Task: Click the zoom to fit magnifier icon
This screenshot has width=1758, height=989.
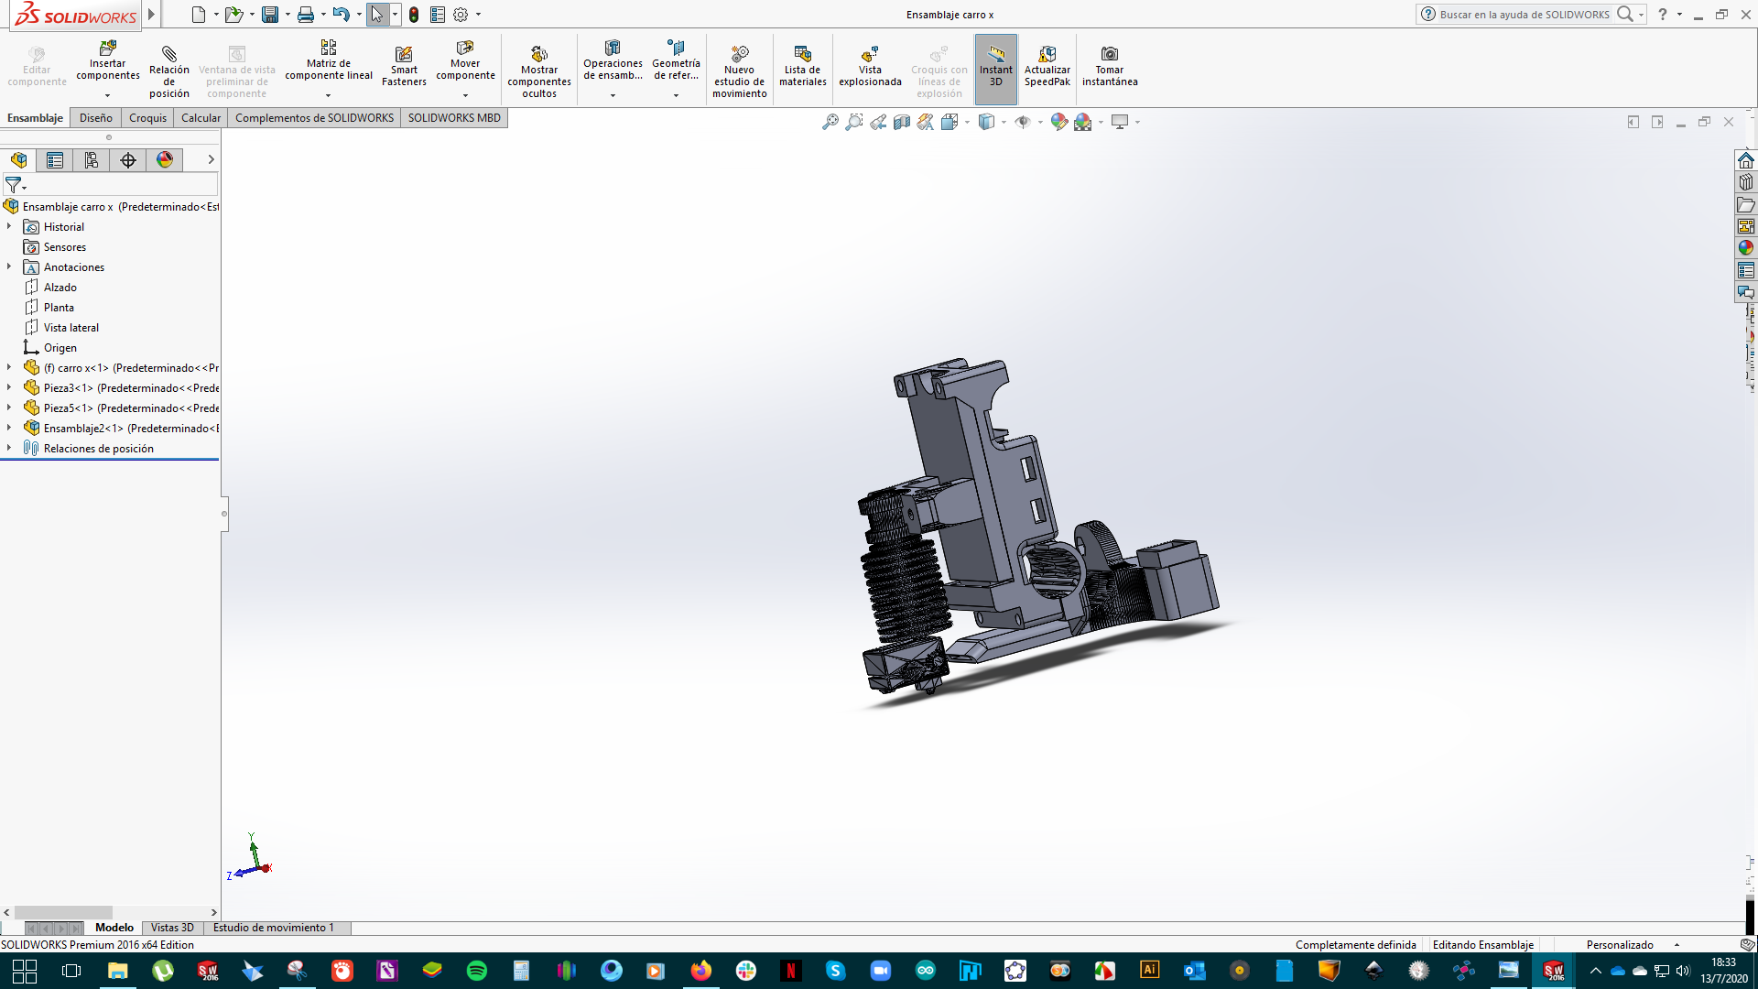Action: click(x=830, y=122)
